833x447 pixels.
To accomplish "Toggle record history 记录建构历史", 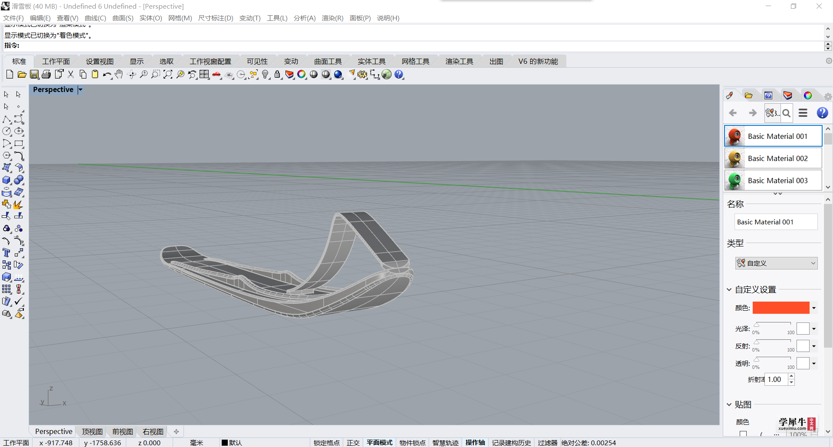I will (512, 443).
